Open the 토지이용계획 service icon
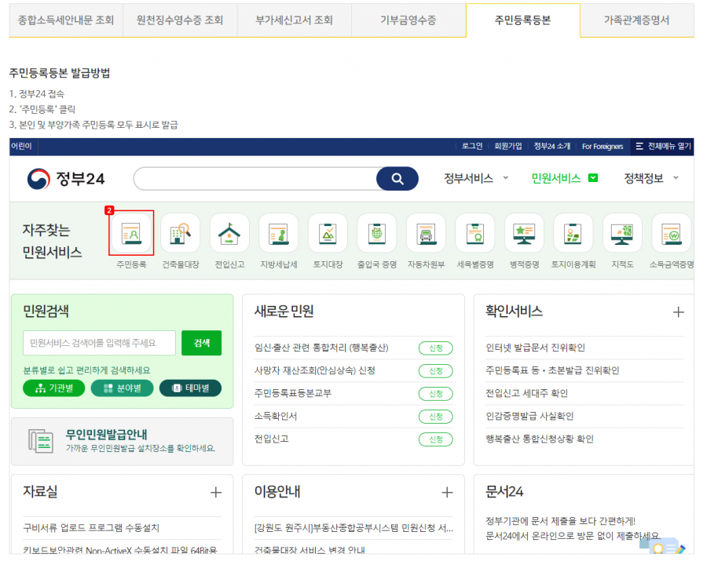This screenshot has height=561, width=707. pyautogui.click(x=573, y=233)
